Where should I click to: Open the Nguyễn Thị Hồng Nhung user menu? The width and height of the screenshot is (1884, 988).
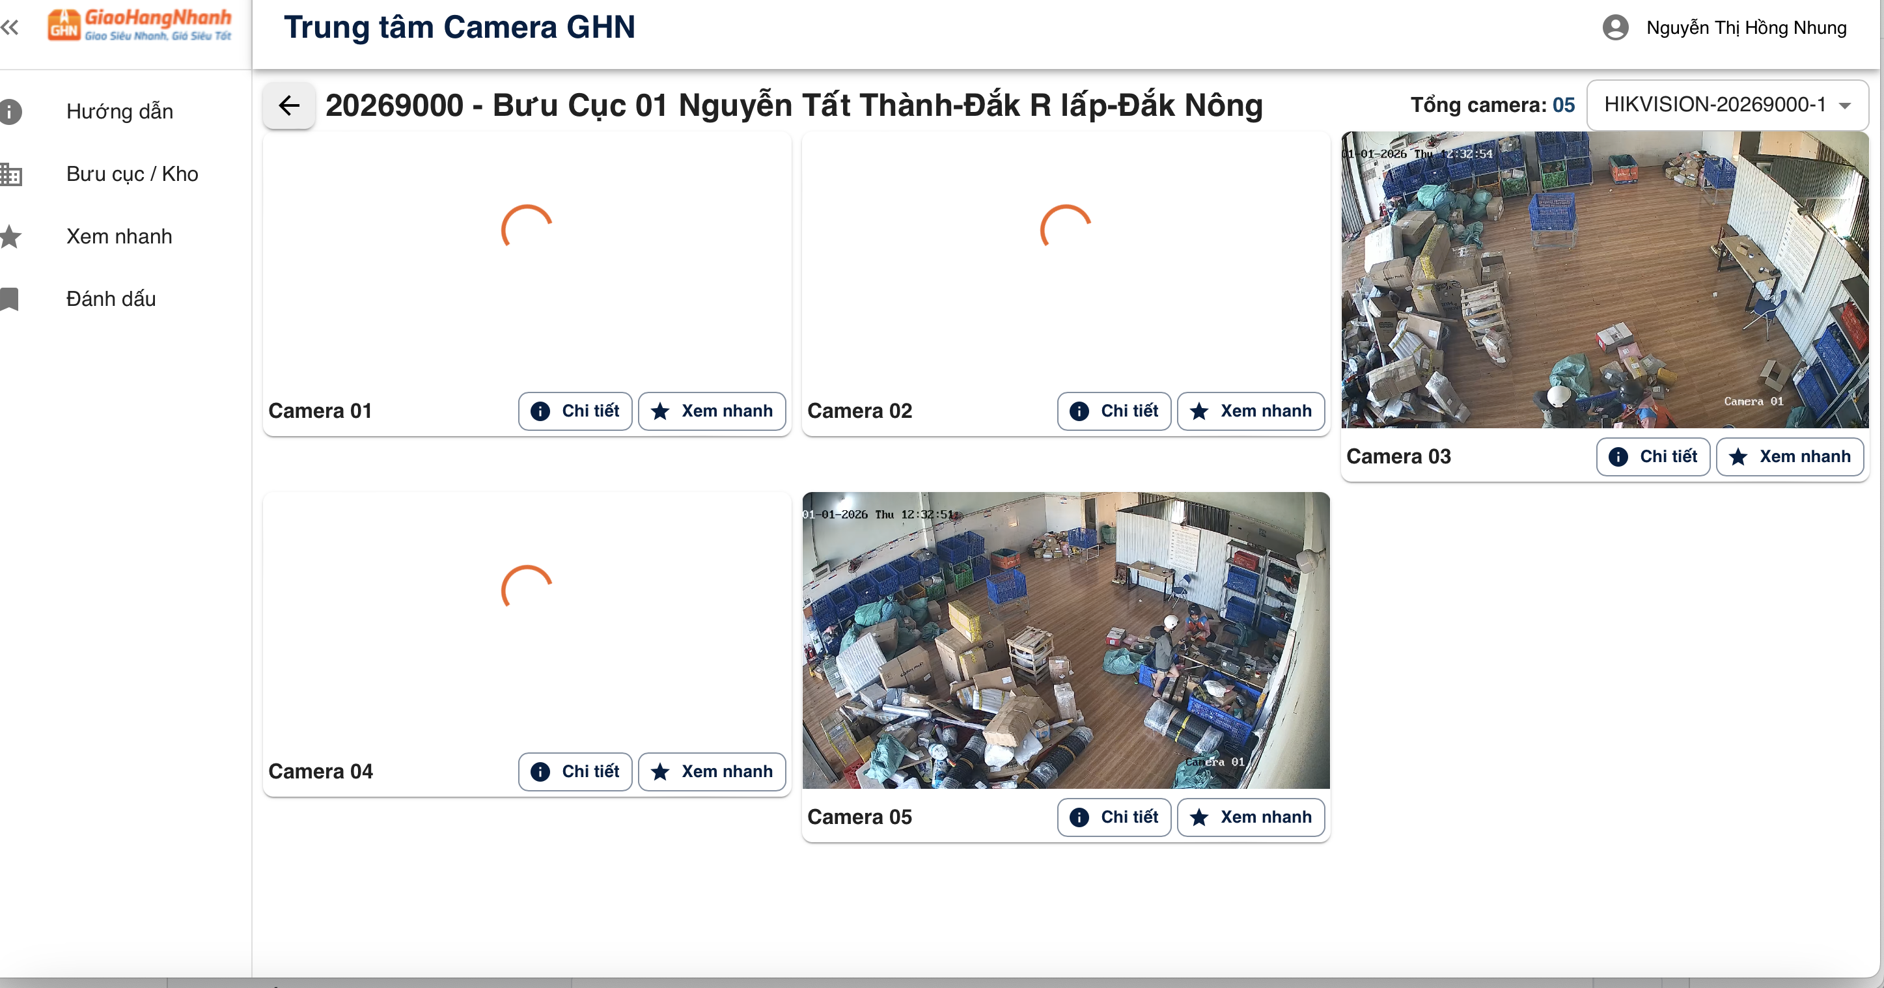click(1745, 28)
